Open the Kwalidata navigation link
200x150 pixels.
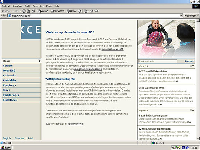[9, 80]
